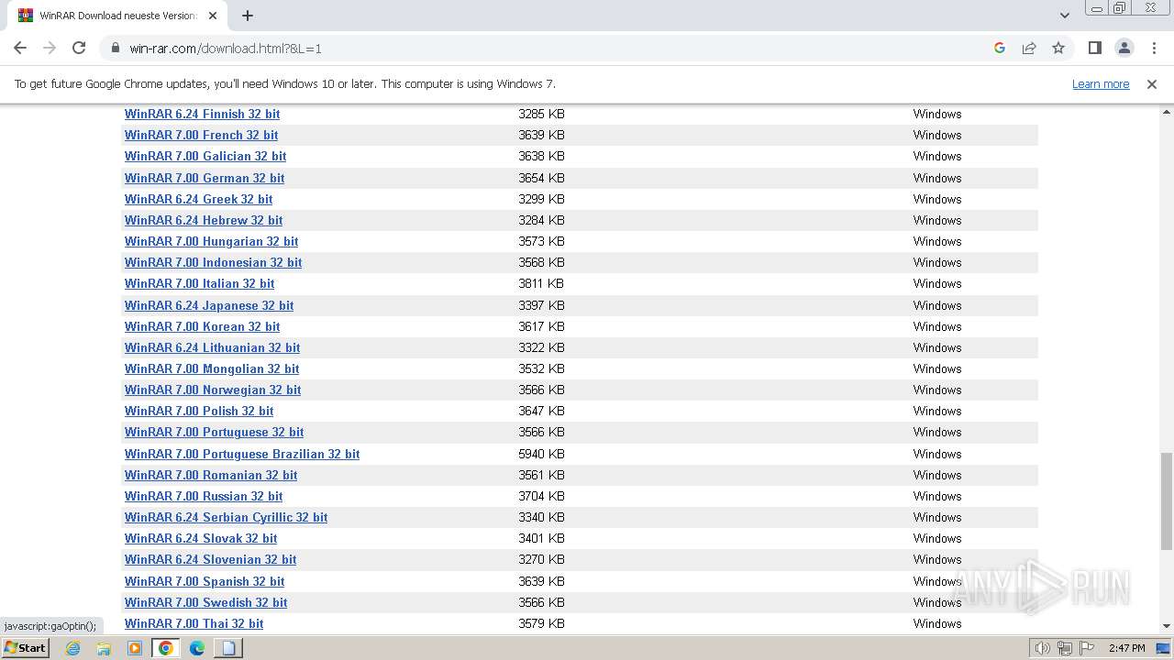Open Windows Media Player from taskbar

coord(135,648)
